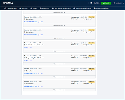Open the user account profile icon
Image resolution: width=125 pixels, height=100 pixels.
pos(114,3)
